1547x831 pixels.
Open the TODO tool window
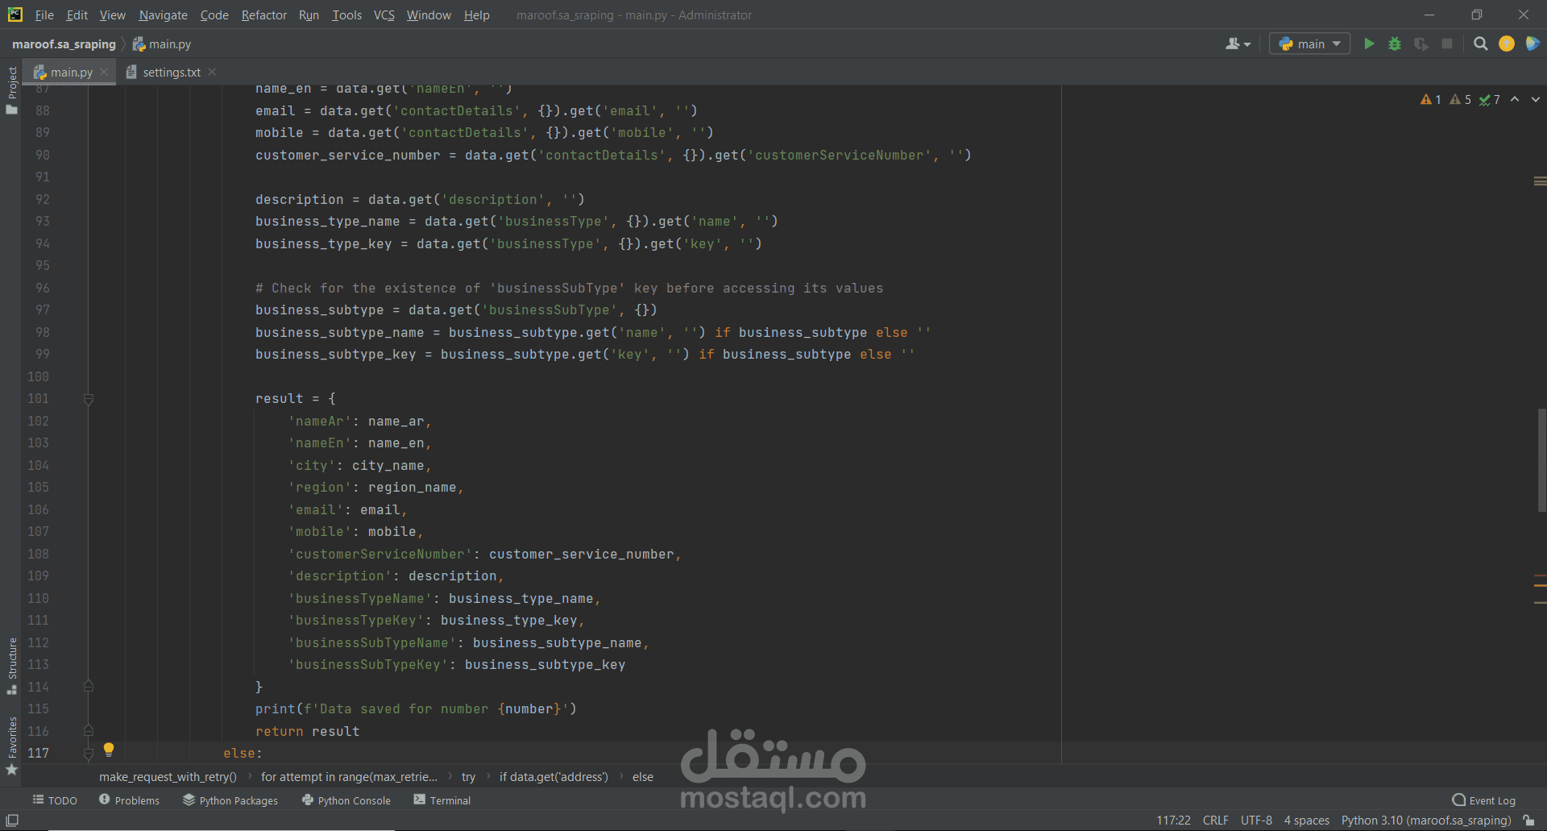(55, 800)
